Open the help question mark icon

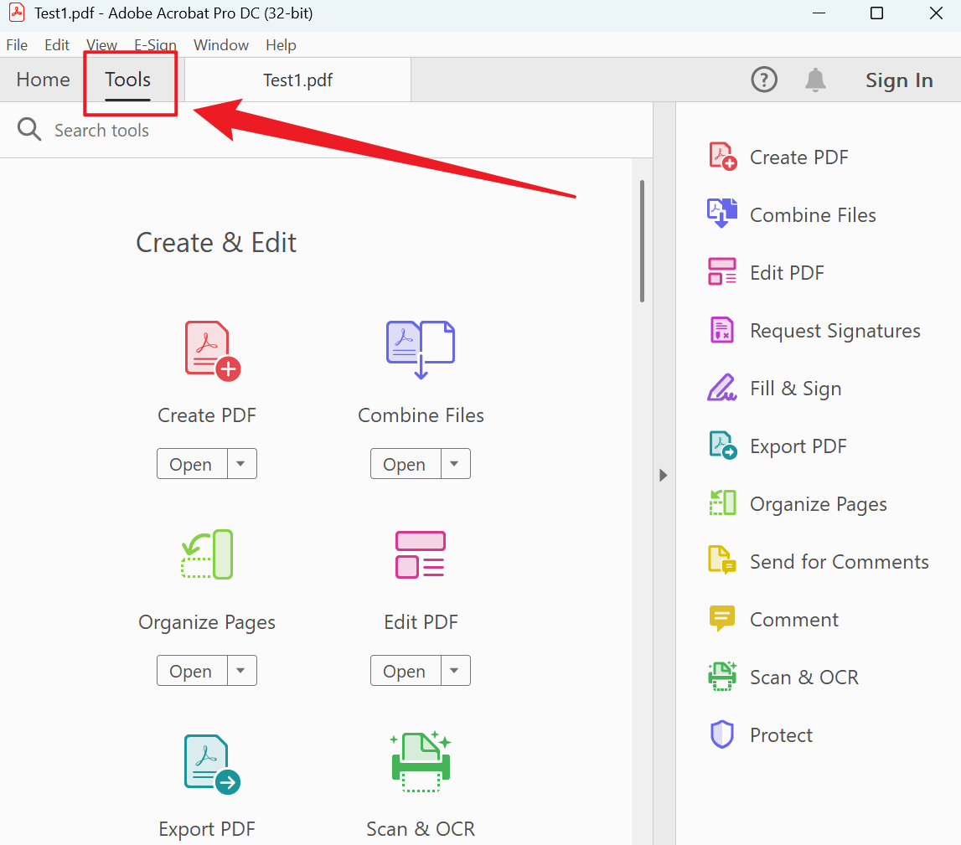764,80
